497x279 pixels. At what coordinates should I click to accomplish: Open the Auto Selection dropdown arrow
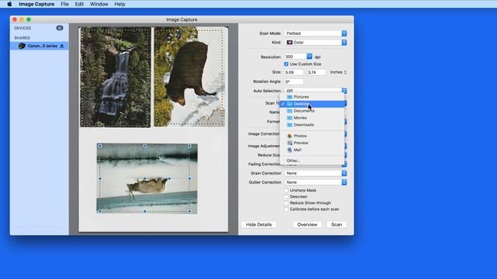[x=344, y=91]
